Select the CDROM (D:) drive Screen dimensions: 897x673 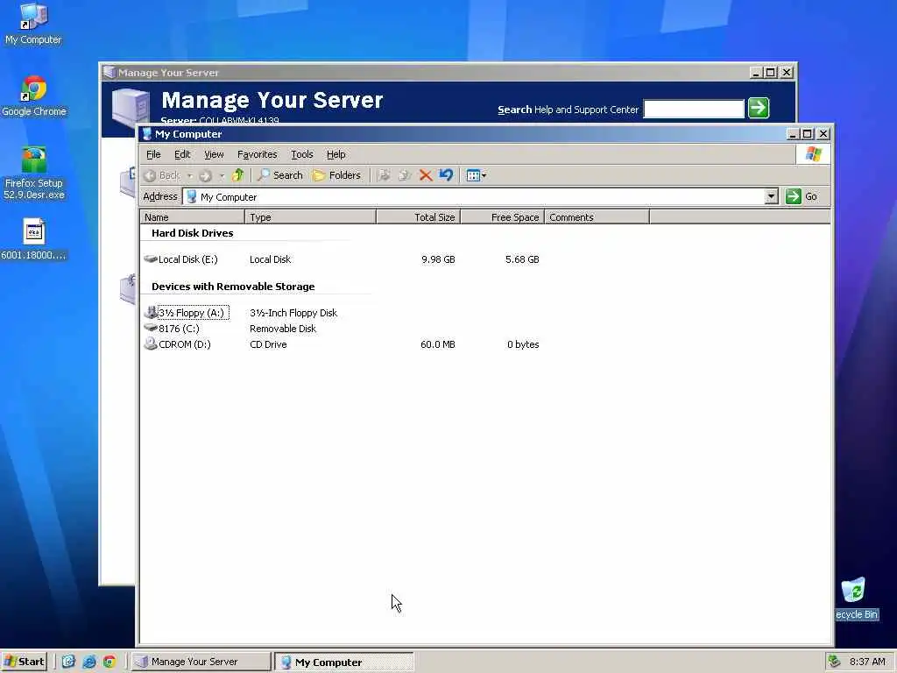tap(178, 344)
